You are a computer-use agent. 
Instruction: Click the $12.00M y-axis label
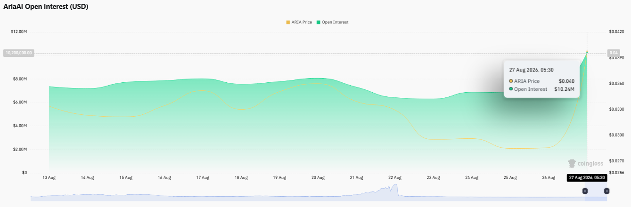pyautogui.click(x=19, y=32)
